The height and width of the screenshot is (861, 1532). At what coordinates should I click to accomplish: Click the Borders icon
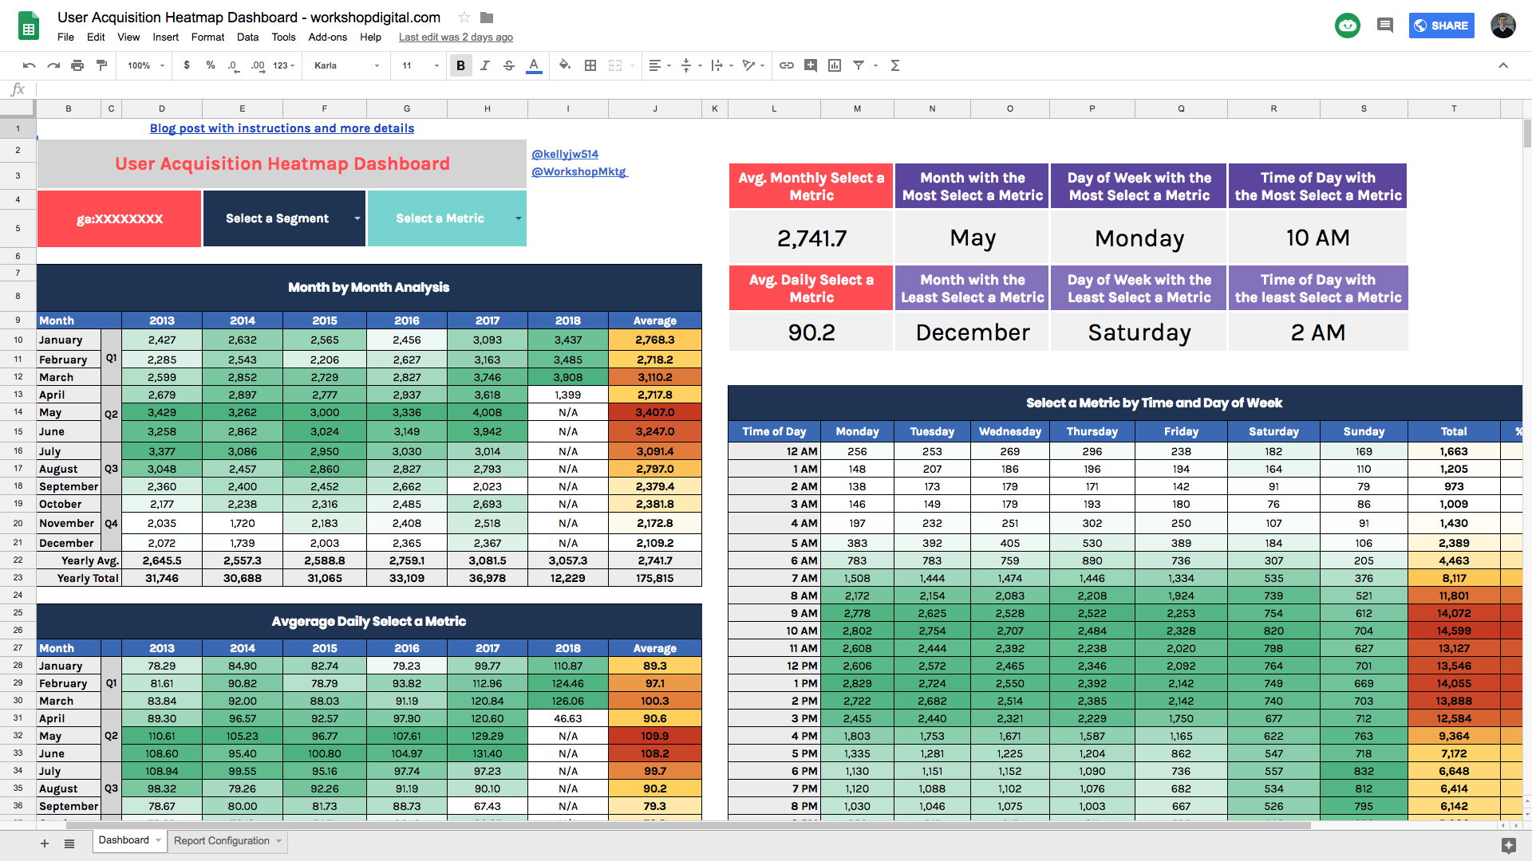591,65
